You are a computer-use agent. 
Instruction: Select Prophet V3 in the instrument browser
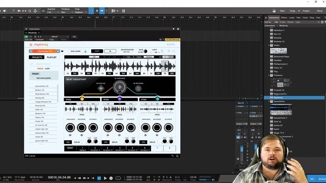pyautogui.click(x=279, y=90)
